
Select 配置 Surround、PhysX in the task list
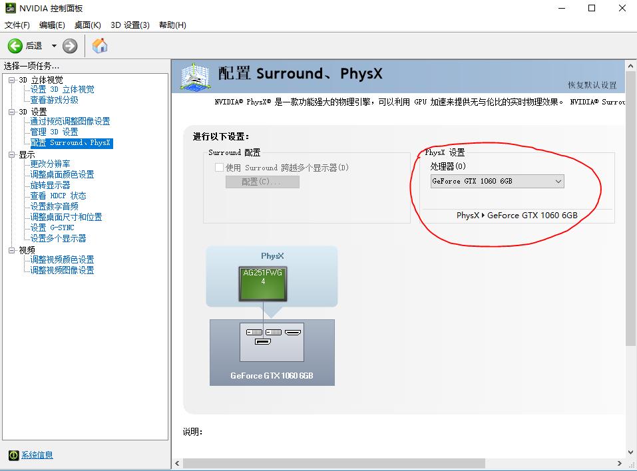tap(71, 142)
